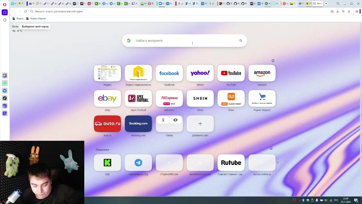Open the downloads icon in toolbar

[x=338, y=11]
